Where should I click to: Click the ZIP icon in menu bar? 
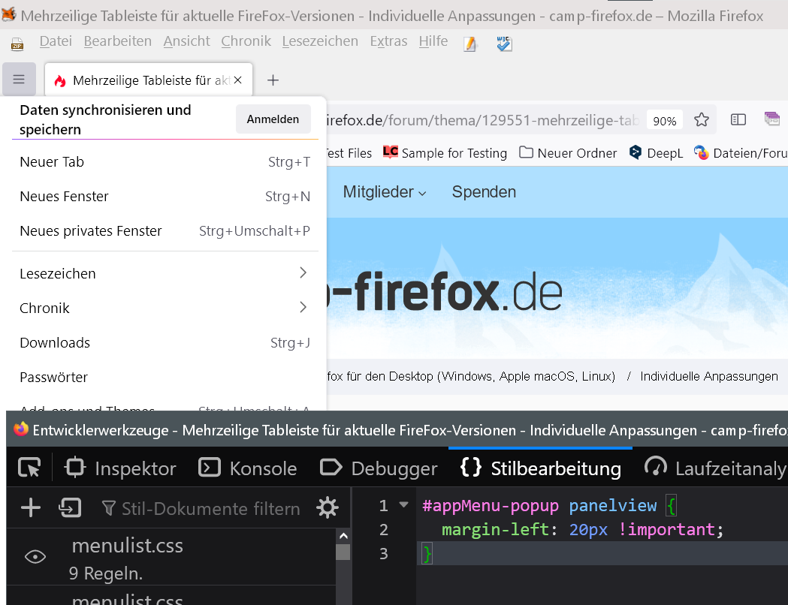click(x=17, y=44)
